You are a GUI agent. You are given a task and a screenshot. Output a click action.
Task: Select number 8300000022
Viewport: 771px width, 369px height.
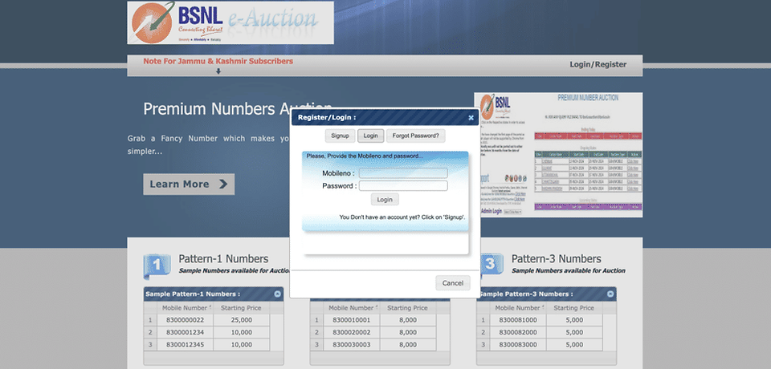(x=185, y=320)
